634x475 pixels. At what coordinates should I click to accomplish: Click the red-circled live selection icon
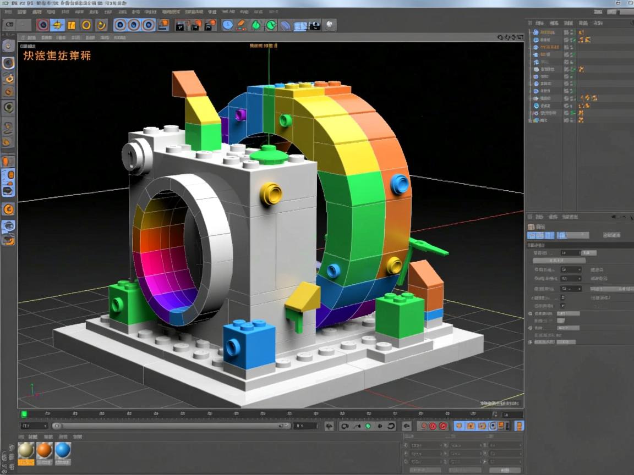click(x=42, y=25)
